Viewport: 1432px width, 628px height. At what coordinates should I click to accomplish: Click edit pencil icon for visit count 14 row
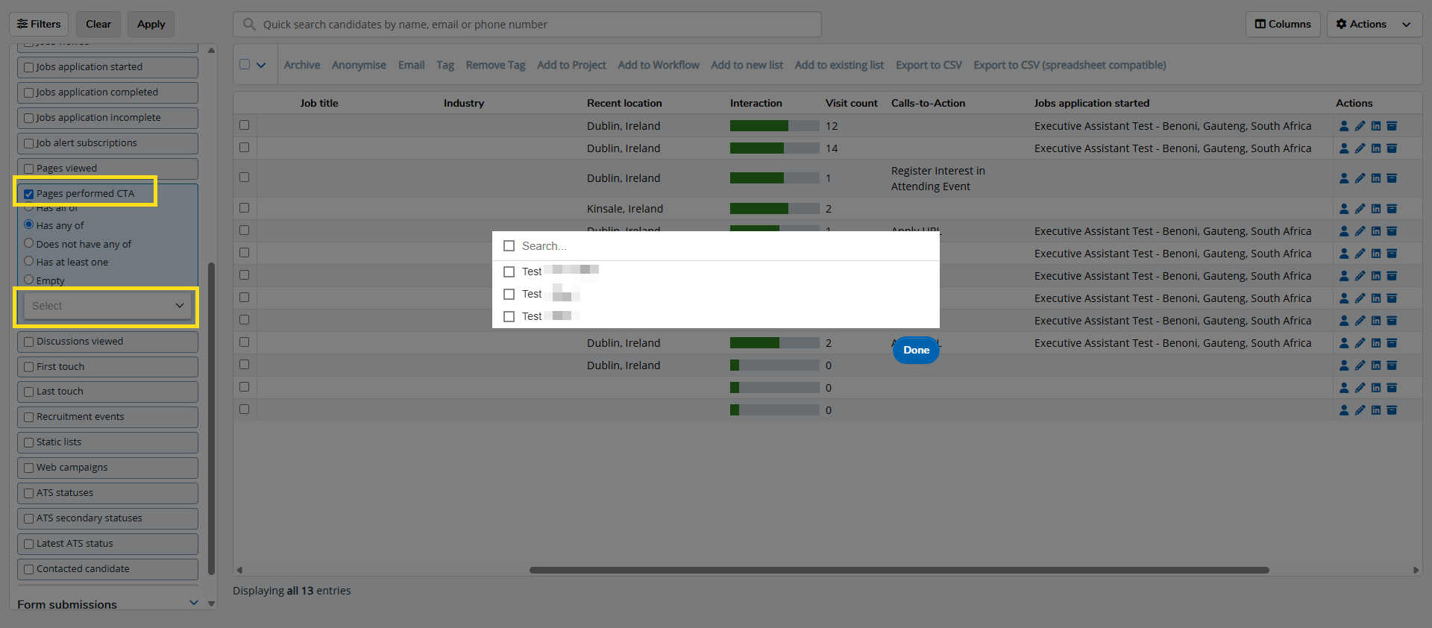(1360, 148)
